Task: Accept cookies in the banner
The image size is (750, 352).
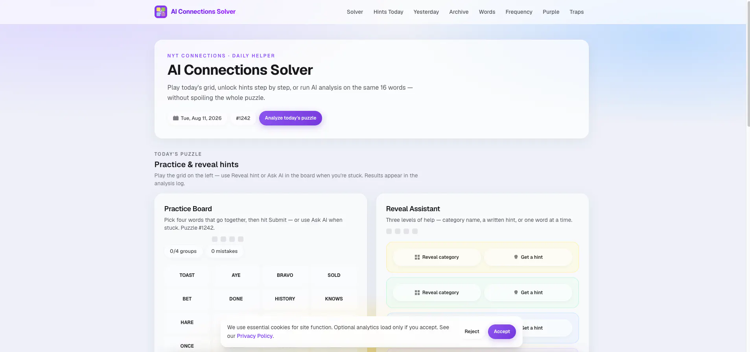Action: (502, 332)
